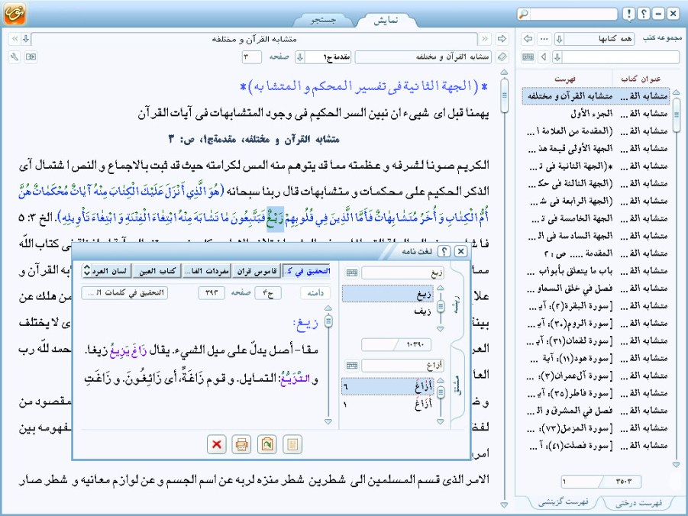Select the أَزَاغَ entry with count ١
The image size is (688, 516).
387,404
